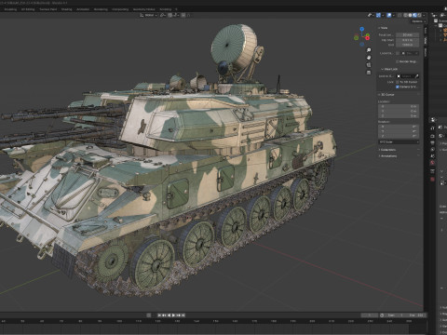The width and height of the screenshot is (447, 335).
Task: Open the Texture Paint workspace tab
Action: (x=48, y=9)
